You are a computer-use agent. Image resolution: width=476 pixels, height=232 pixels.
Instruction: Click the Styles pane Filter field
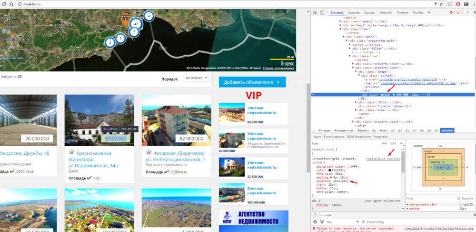pos(345,143)
